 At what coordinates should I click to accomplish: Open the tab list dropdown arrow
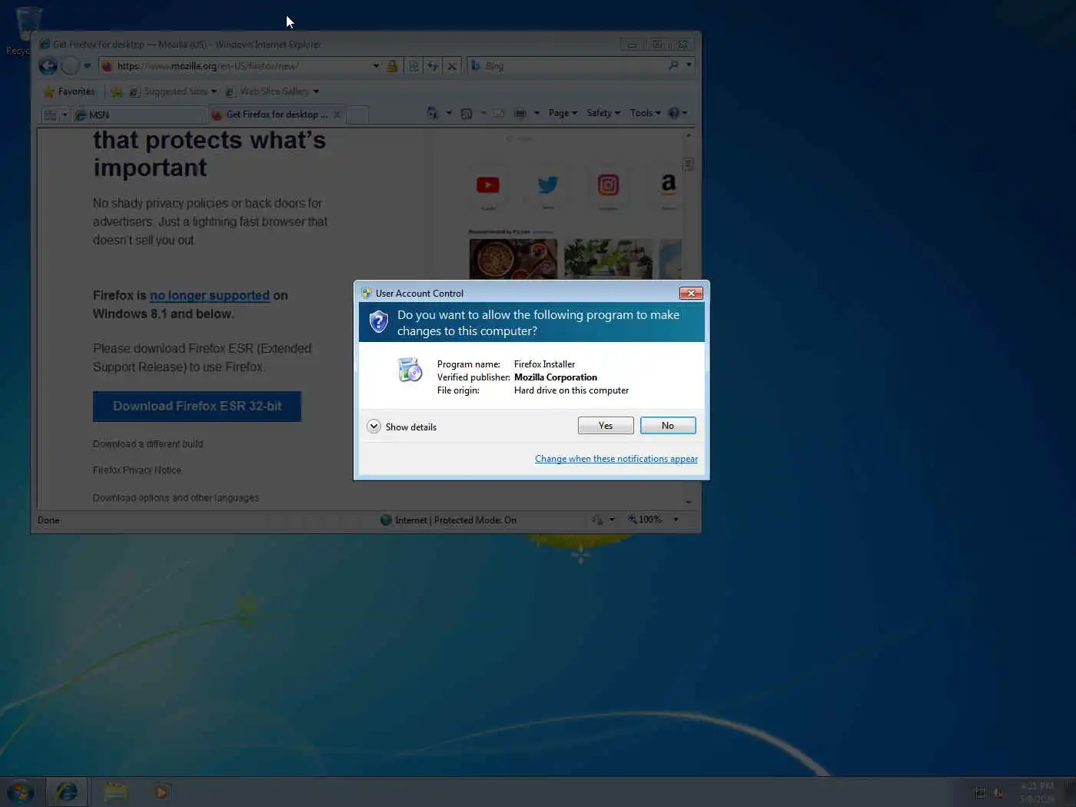click(65, 115)
